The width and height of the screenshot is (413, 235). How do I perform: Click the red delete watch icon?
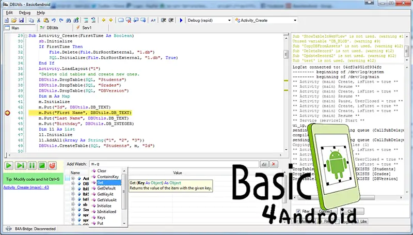point(274,164)
